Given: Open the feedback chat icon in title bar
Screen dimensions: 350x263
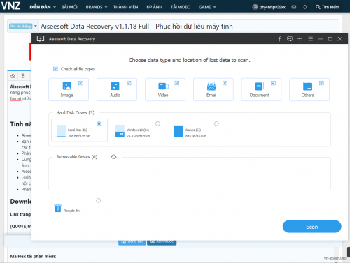Looking at the screenshot, I should coord(290,39).
